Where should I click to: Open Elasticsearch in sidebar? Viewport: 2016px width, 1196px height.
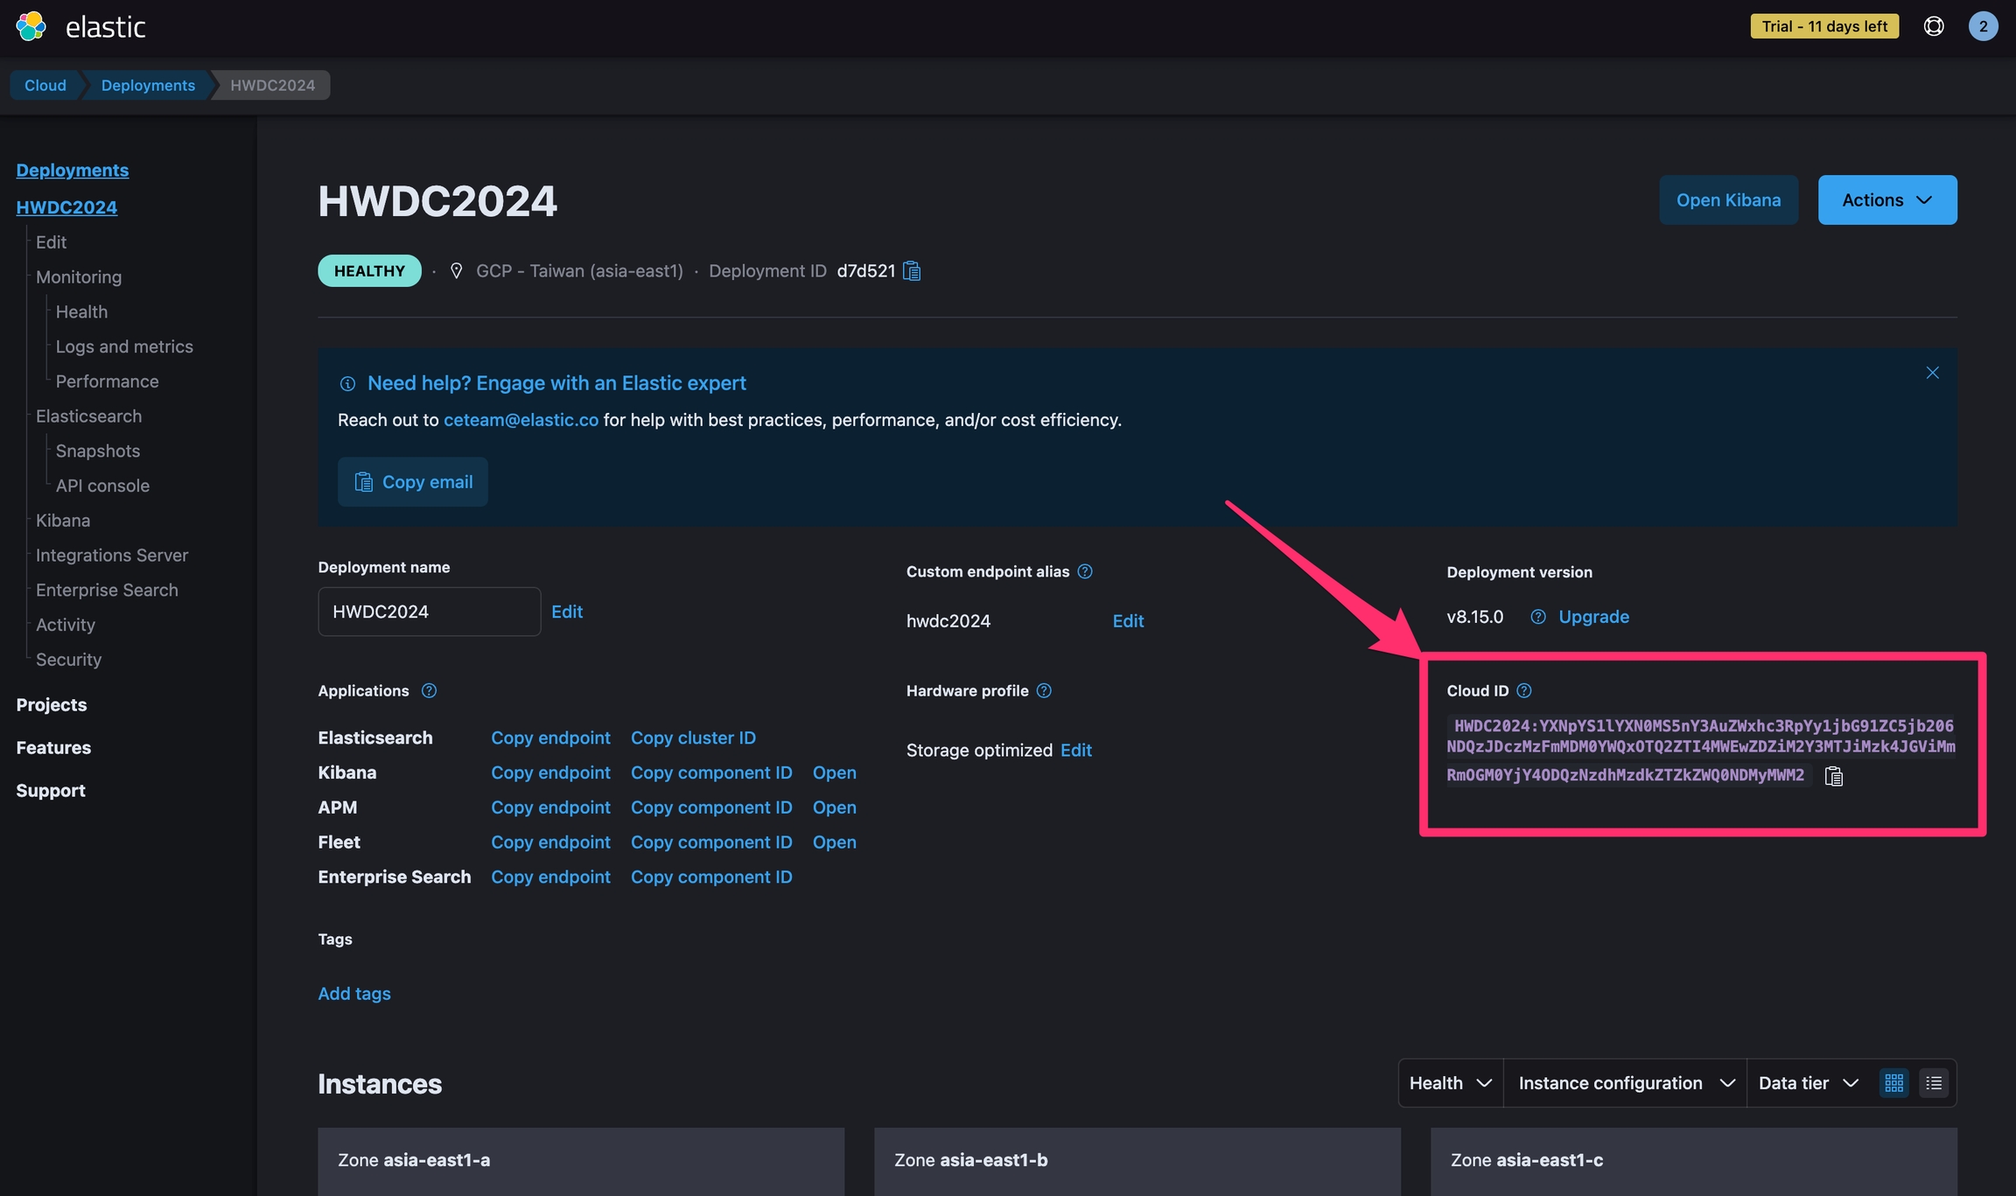[88, 416]
